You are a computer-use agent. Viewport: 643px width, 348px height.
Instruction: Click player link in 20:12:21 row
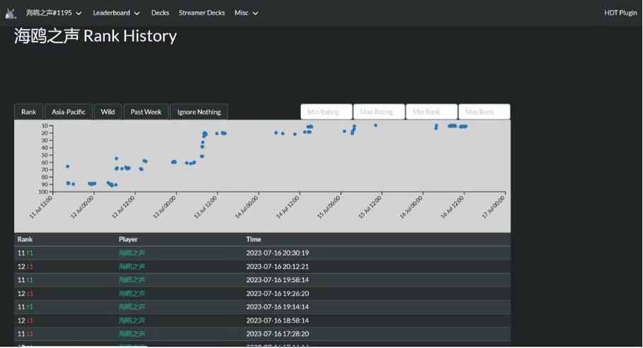(132, 267)
